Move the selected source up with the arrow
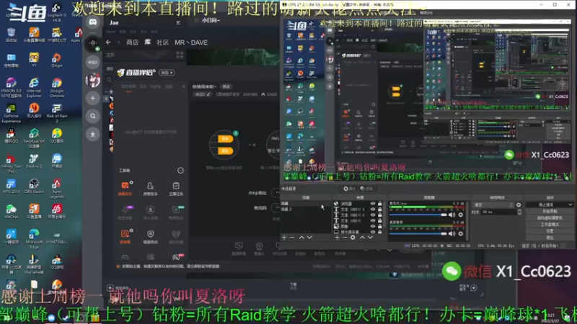 pyautogui.click(x=362, y=238)
